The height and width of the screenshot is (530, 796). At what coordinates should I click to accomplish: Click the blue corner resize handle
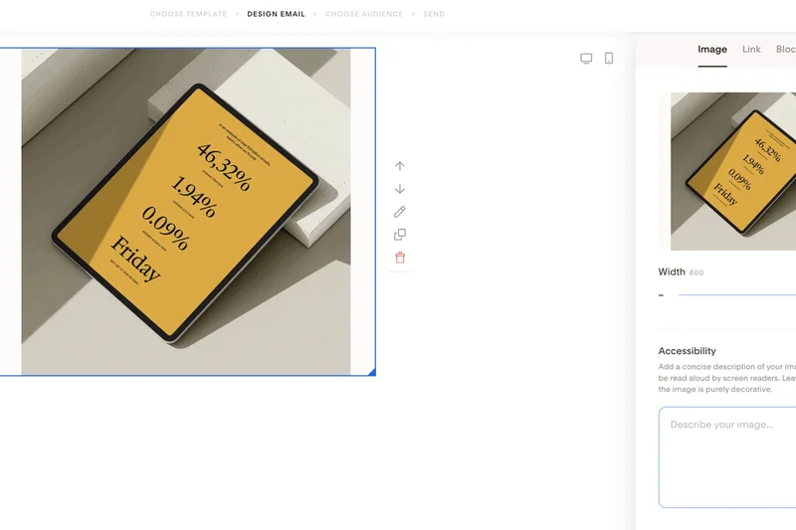[372, 373]
